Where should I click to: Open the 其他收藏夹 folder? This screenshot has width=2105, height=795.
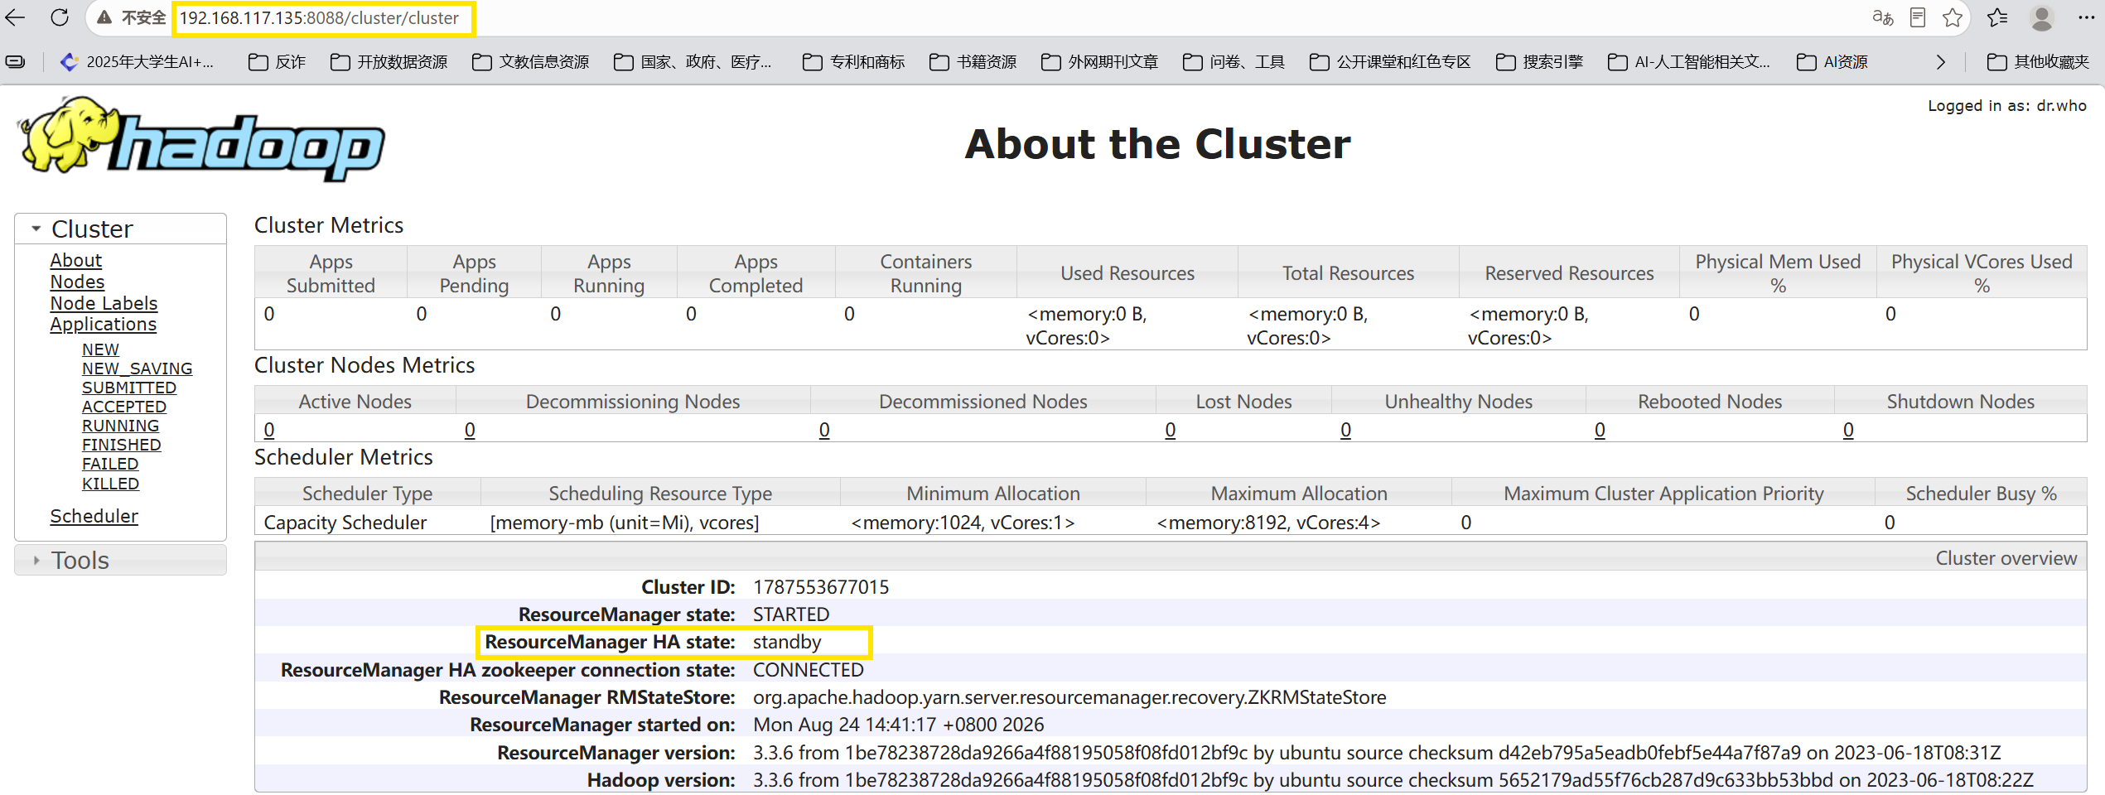coord(2039,62)
